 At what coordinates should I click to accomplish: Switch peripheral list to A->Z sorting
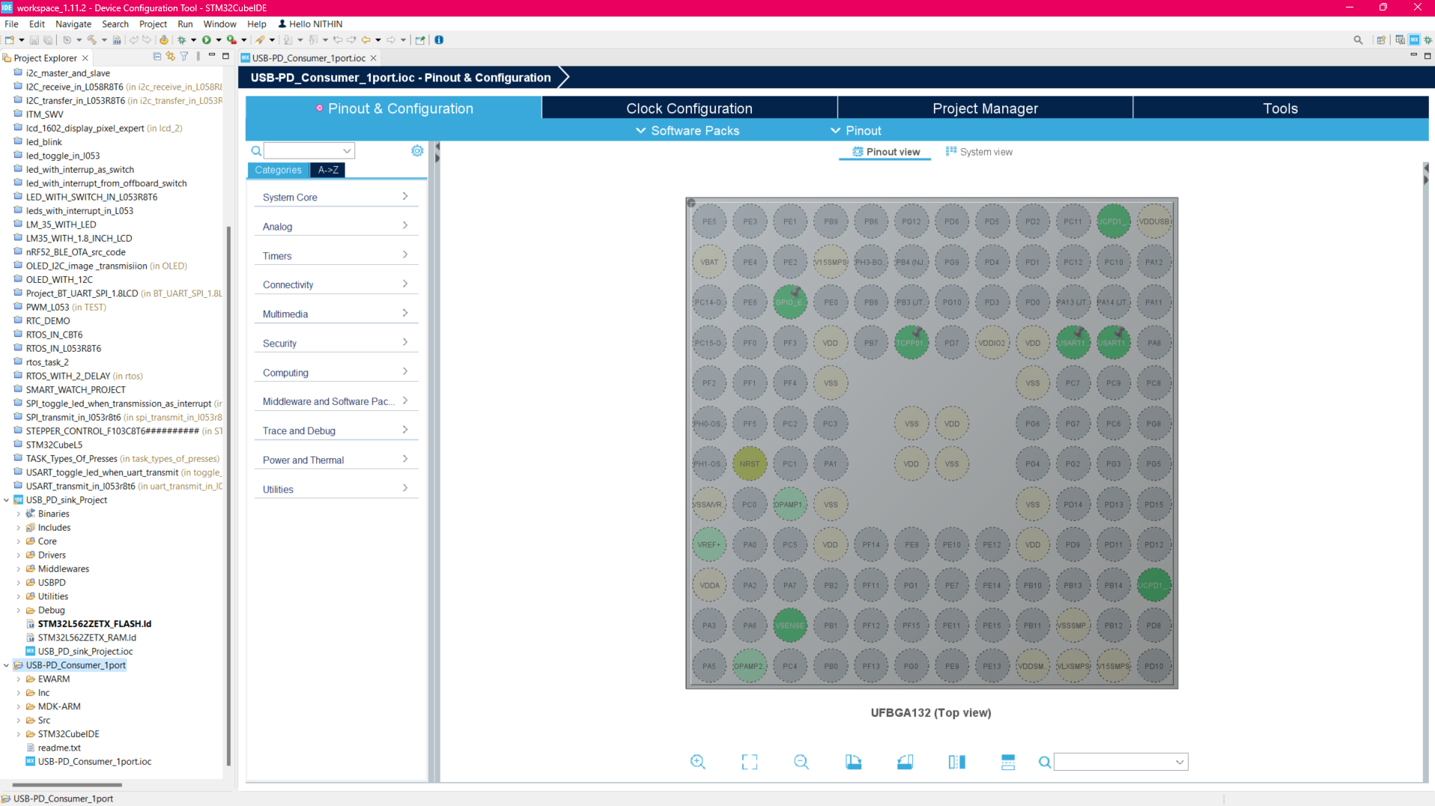[x=327, y=170]
